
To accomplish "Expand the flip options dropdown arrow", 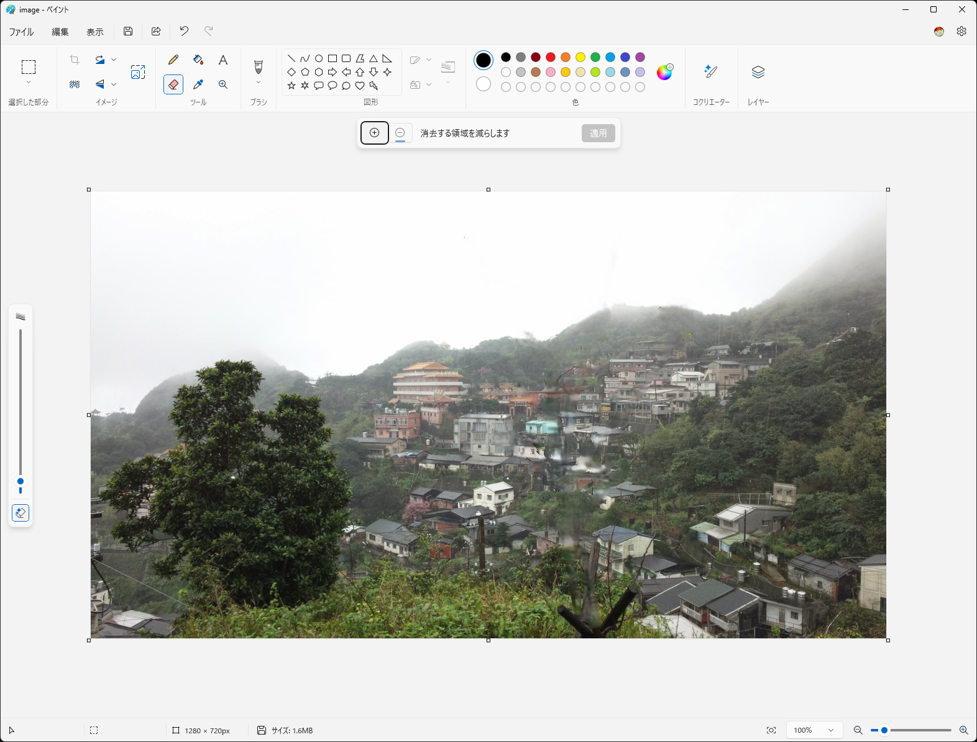I will pos(114,84).
